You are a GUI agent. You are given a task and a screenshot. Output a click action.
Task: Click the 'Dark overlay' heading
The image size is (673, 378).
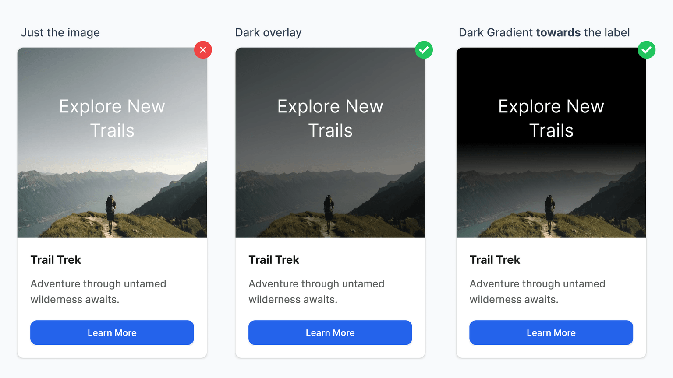[x=268, y=33]
